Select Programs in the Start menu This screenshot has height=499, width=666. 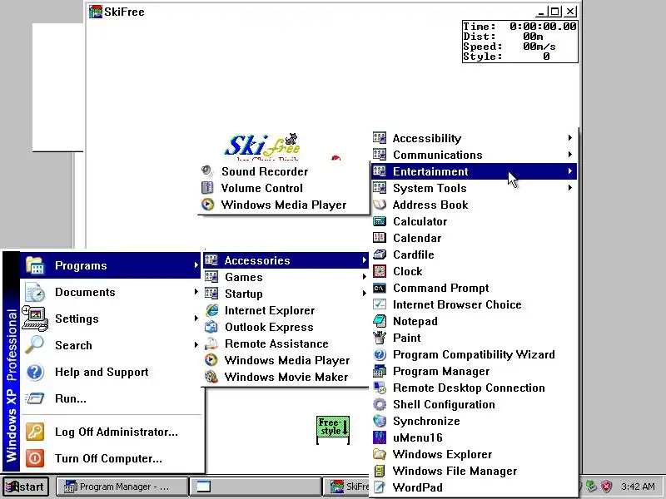(111, 265)
